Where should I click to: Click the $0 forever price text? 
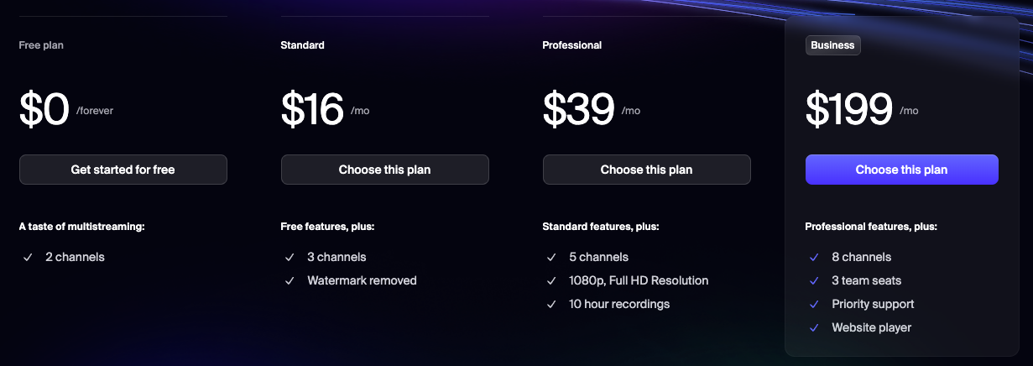coord(44,109)
